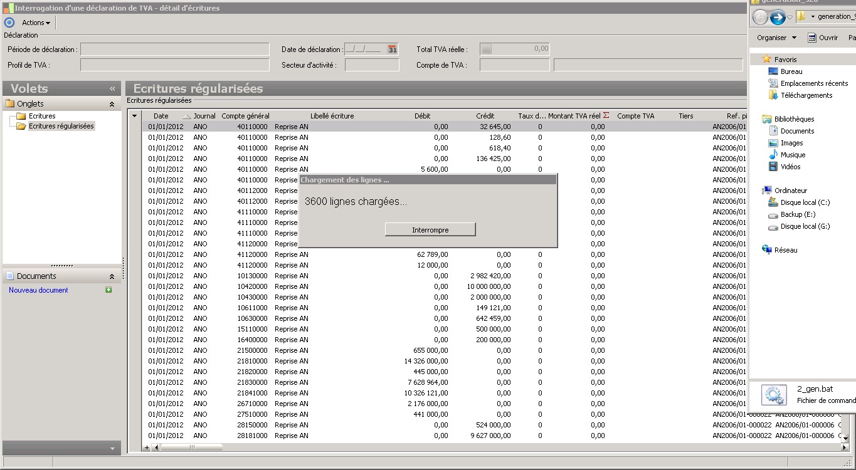The height and width of the screenshot is (470, 856).
Task: Click the small plus icon left of horizontal scrollbar
Action: click(x=147, y=447)
